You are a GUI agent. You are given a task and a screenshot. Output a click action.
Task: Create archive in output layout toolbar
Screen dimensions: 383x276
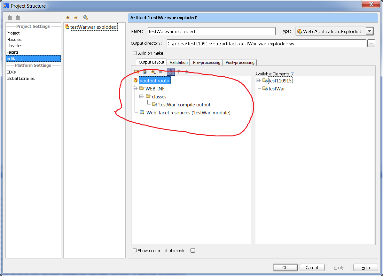(x=145, y=72)
